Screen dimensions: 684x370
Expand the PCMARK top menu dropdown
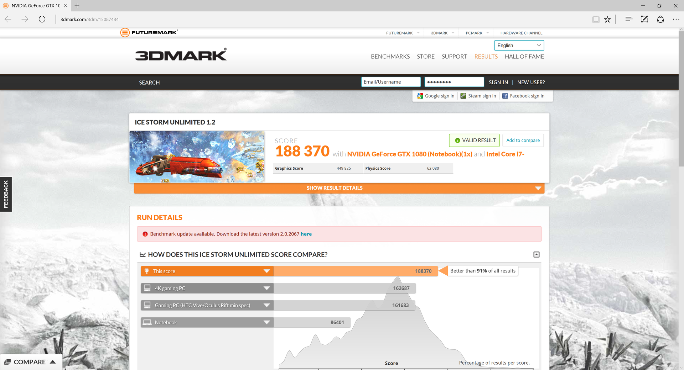[x=488, y=33]
